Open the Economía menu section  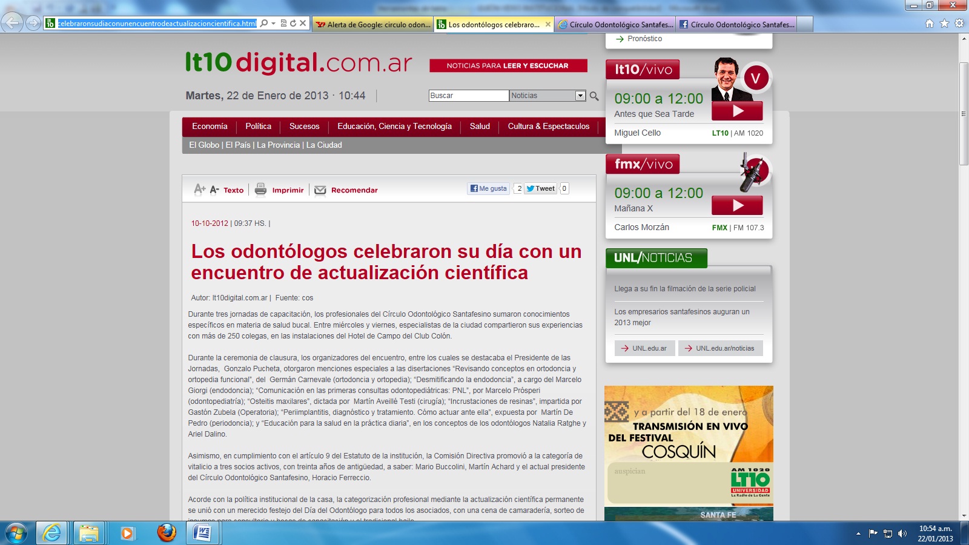point(210,127)
